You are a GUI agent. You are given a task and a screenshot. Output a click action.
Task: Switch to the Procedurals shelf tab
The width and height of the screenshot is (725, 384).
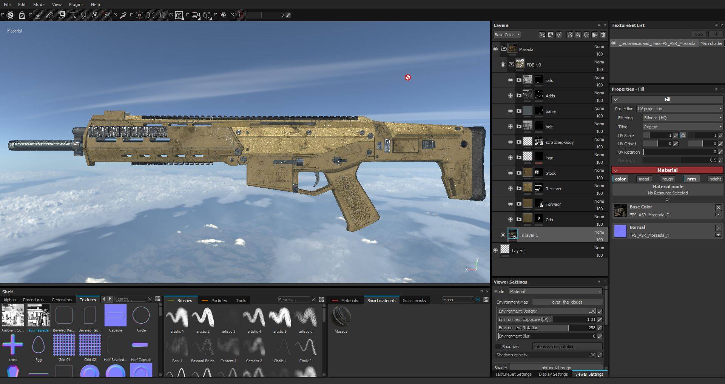point(34,300)
